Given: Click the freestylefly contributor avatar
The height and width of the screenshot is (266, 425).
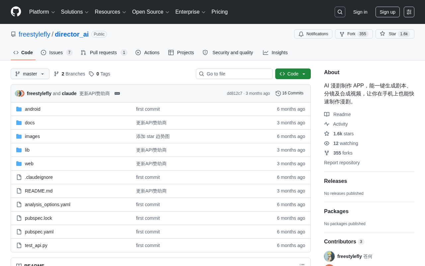Looking at the screenshot, I should pos(329,256).
